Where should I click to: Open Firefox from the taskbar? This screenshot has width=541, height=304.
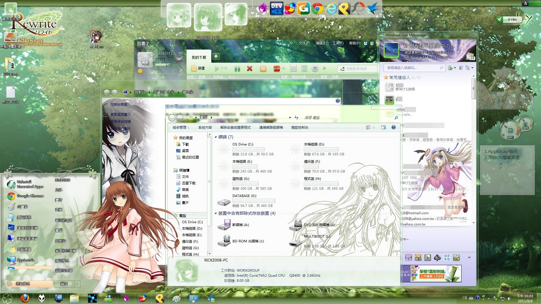24,298
